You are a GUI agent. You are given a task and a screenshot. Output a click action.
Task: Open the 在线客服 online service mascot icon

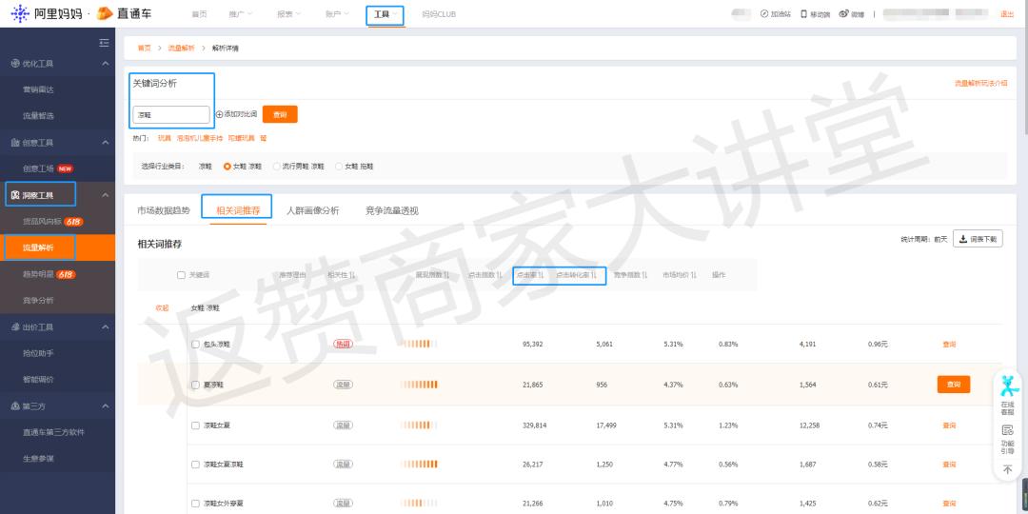pos(1008,388)
